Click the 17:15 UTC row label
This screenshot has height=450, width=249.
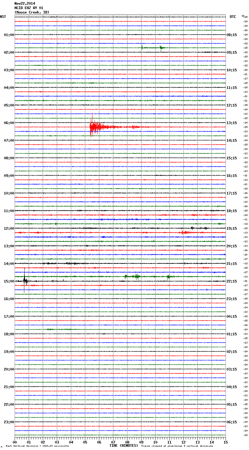pos(232,193)
